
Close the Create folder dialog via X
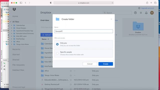111,19
